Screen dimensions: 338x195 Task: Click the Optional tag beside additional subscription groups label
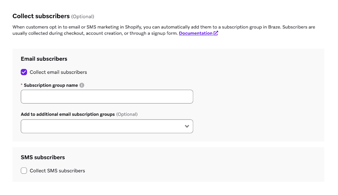point(127,114)
